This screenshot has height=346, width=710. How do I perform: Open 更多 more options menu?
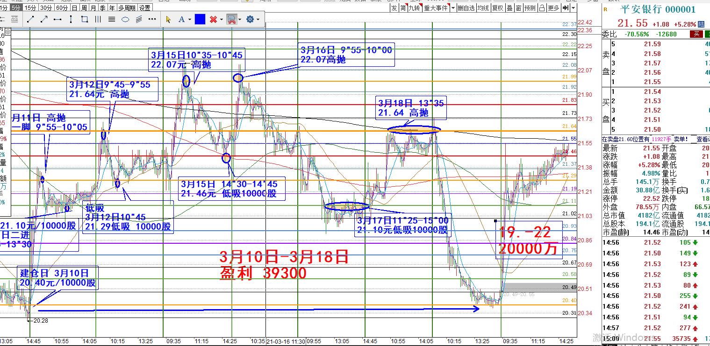click(553, 8)
